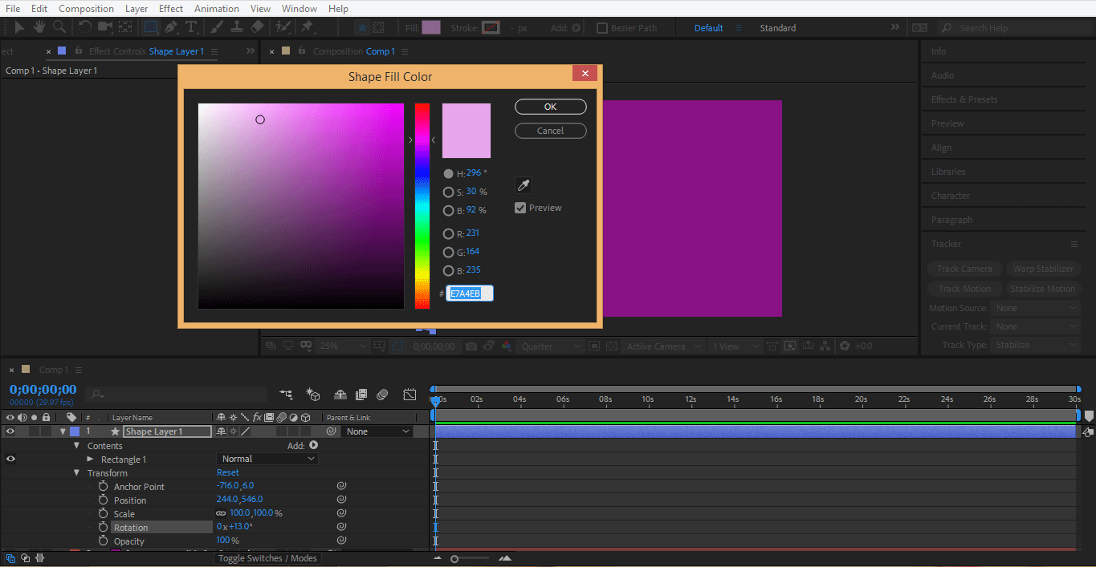Click the Opacity stopwatch icon
Screen dimensions: 1096x567
103,541
